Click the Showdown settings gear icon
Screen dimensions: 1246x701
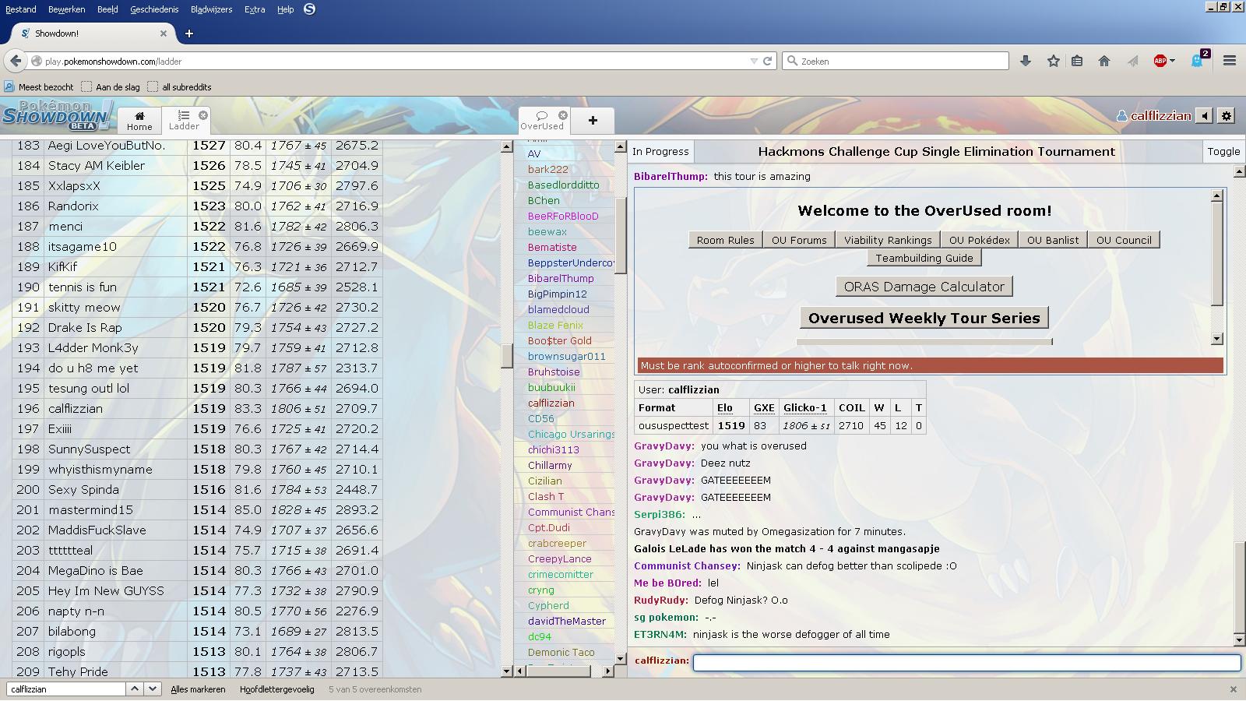point(1227,116)
